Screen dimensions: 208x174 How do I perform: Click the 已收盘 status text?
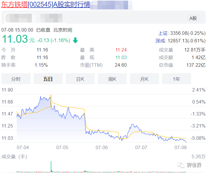pyautogui.click(x=43, y=30)
